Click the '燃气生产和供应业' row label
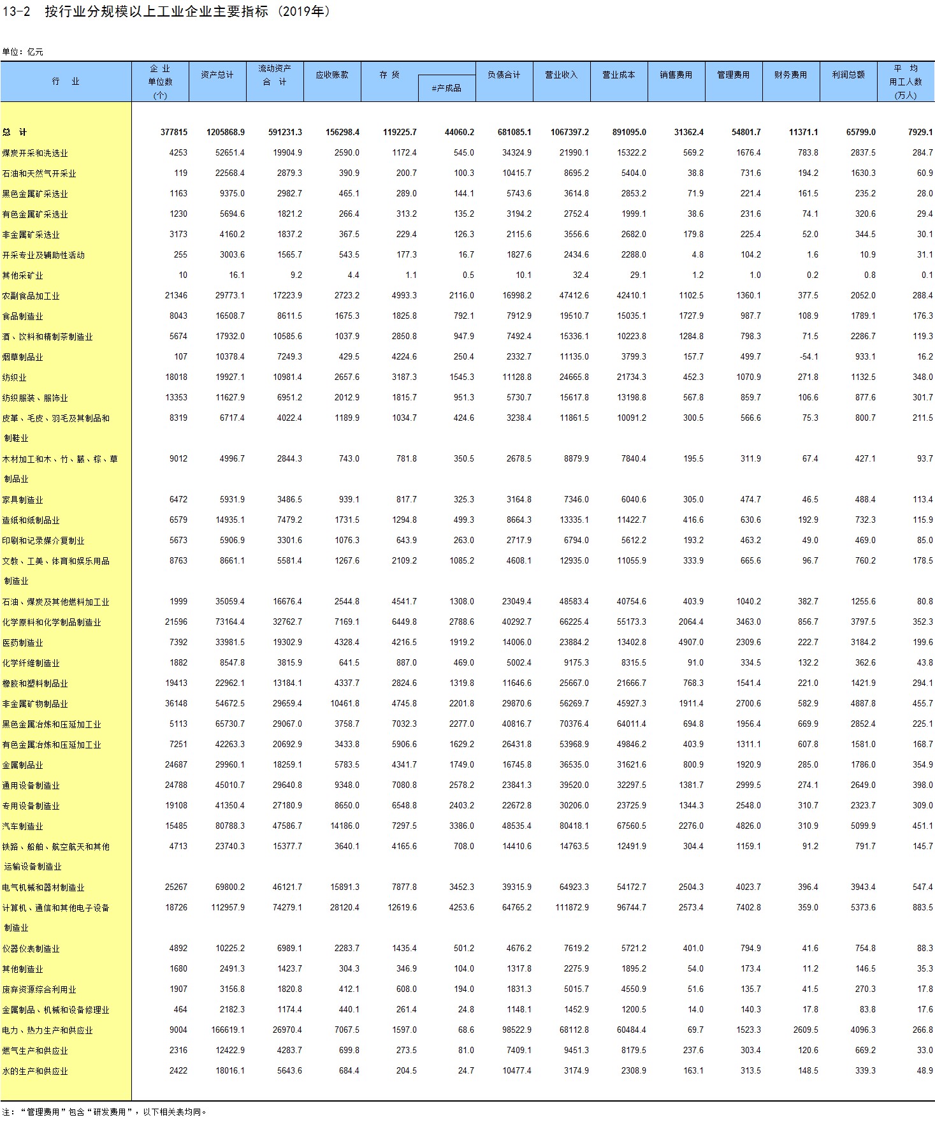The width and height of the screenshot is (935, 1122). pyautogui.click(x=35, y=1051)
